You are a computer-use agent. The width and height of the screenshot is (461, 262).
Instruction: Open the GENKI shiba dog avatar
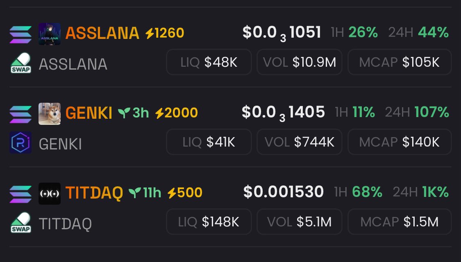[50, 114]
